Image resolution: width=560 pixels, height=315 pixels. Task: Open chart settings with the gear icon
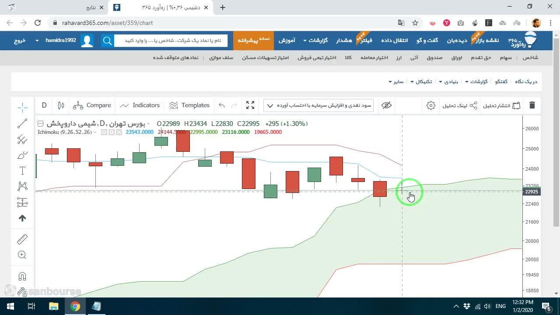point(431,105)
